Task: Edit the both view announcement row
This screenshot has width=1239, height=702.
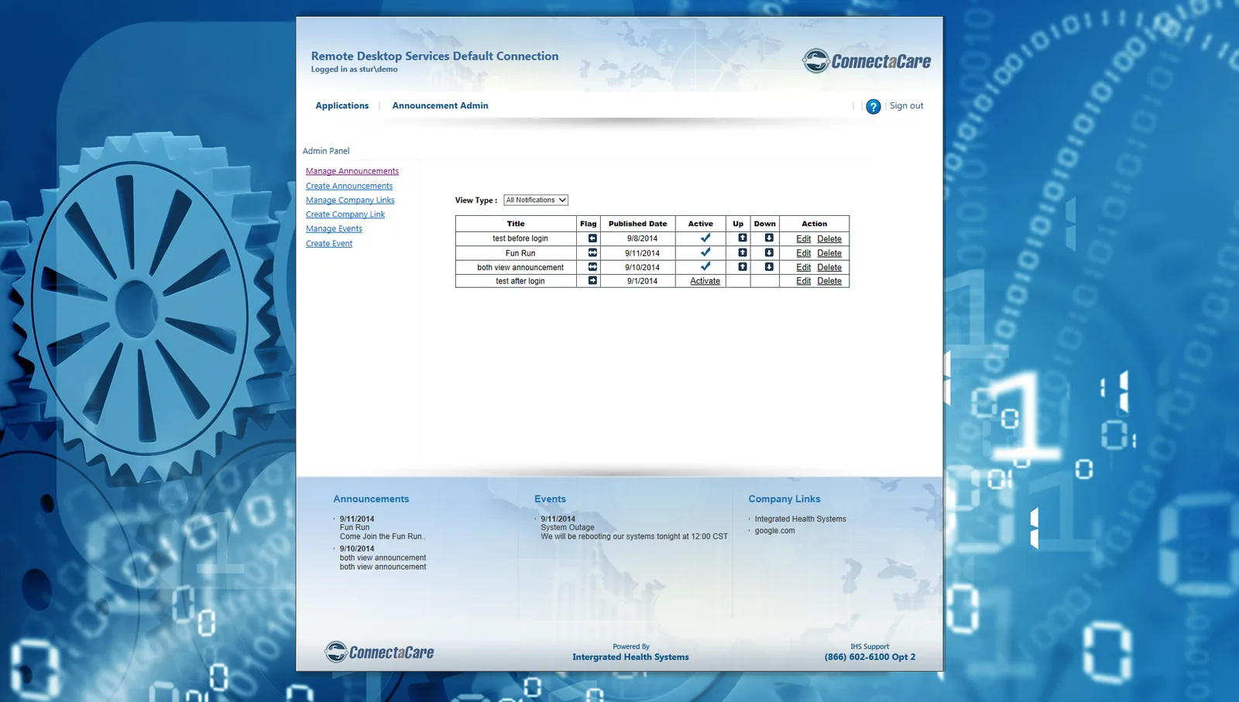Action: 804,267
